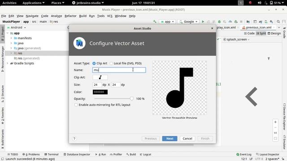Click the Name input field
The image size is (287, 161).
point(119,70)
